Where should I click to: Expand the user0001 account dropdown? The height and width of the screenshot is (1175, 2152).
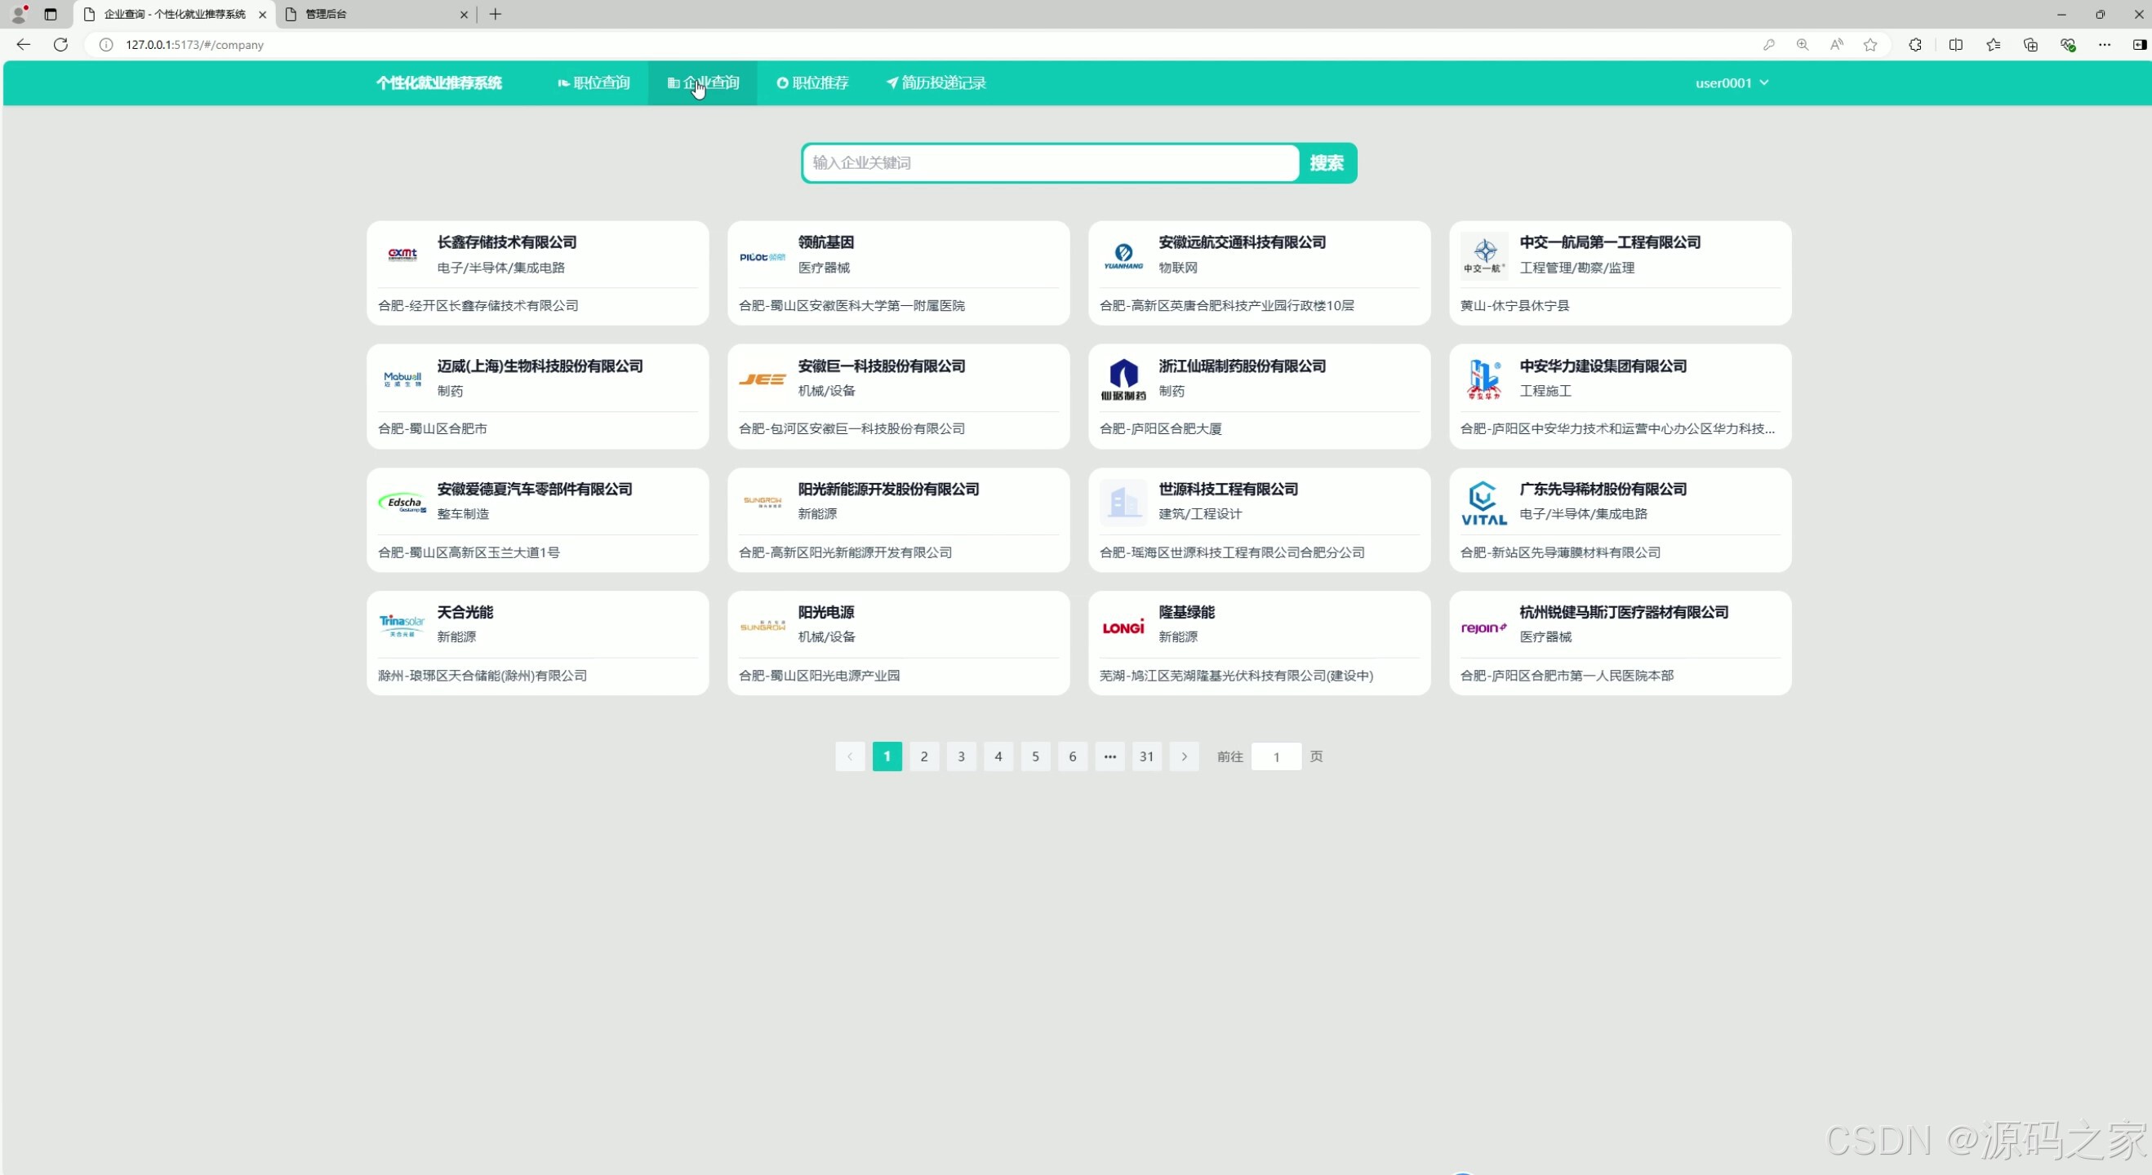pos(1732,82)
